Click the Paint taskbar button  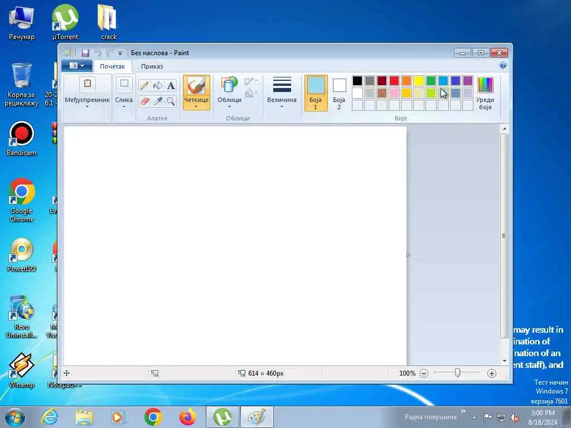pos(257,417)
